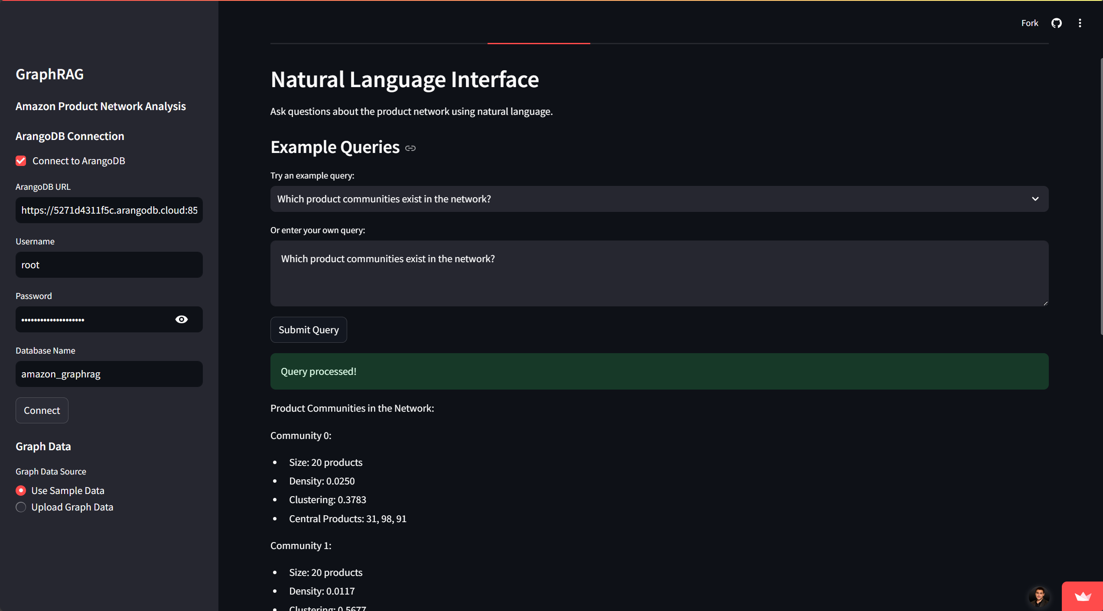Screen dimensions: 1103x611
Task: Select Upload Graph Data radio option
Action: 21,507
